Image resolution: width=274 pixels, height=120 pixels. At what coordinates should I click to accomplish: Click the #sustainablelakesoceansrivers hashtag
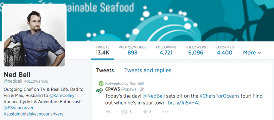[x=34, y=114]
